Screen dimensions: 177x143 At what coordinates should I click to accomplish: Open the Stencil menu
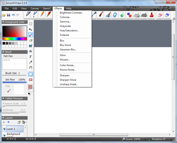(47, 9)
